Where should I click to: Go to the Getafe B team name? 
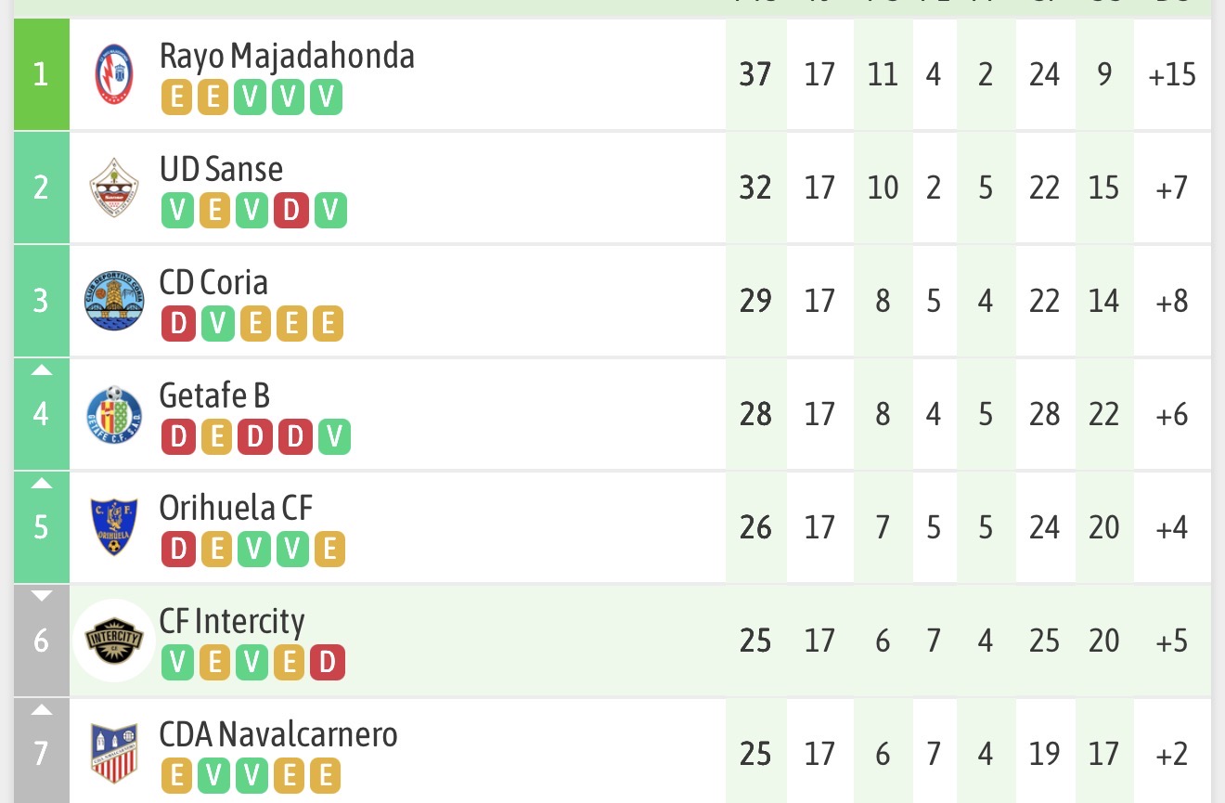pos(214,395)
